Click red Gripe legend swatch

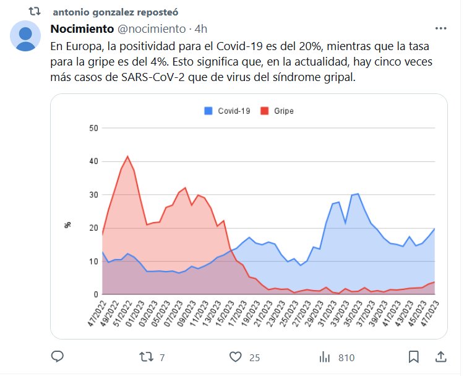(265, 111)
